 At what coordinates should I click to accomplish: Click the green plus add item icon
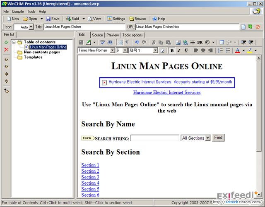click(6, 42)
